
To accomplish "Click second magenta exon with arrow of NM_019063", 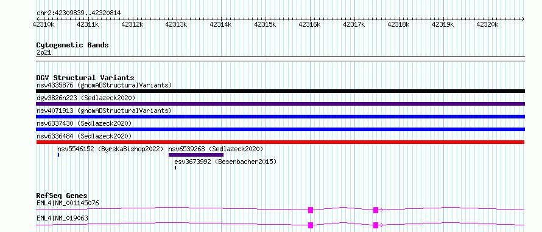I will [376, 225].
